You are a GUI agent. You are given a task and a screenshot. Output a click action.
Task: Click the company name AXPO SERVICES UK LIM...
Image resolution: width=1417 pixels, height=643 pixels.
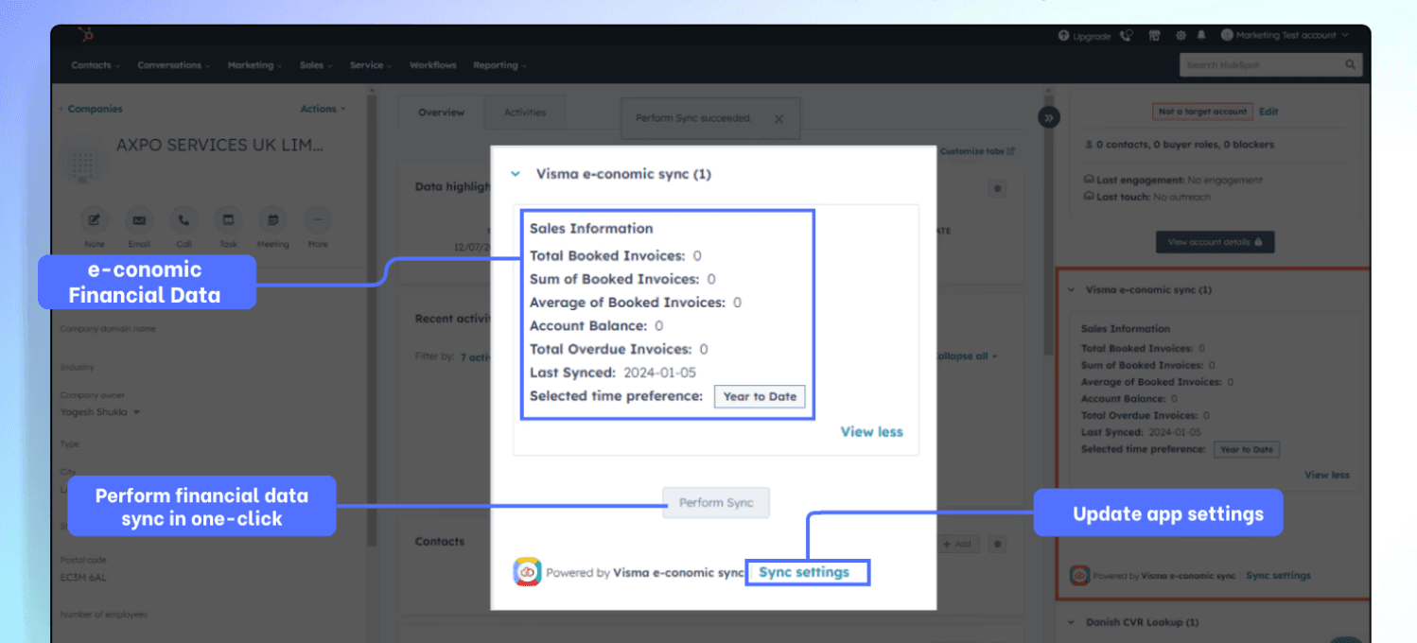pyautogui.click(x=219, y=145)
